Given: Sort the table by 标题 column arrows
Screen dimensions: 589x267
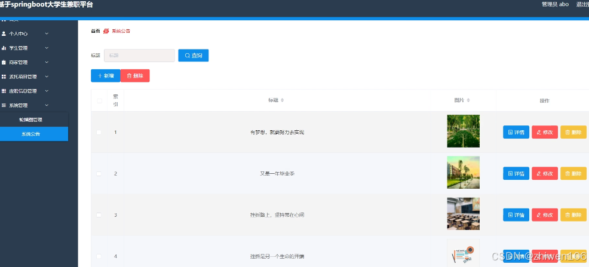Looking at the screenshot, I should click(282, 100).
